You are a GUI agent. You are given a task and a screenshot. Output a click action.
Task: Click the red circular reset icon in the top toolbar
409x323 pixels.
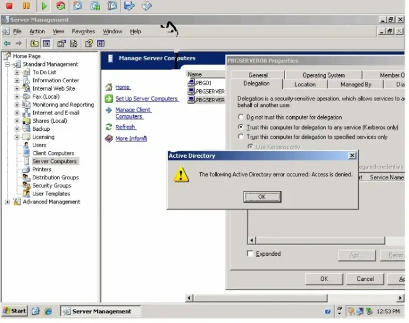pyautogui.click(x=61, y=5)
